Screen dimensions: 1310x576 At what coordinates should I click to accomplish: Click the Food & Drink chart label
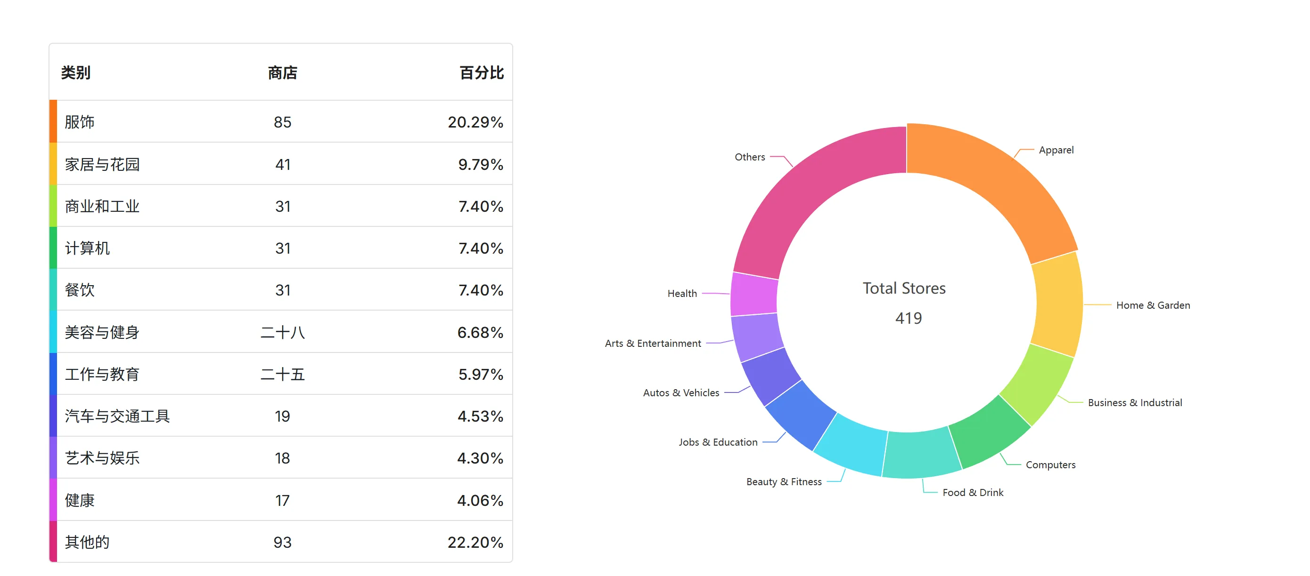972,493
